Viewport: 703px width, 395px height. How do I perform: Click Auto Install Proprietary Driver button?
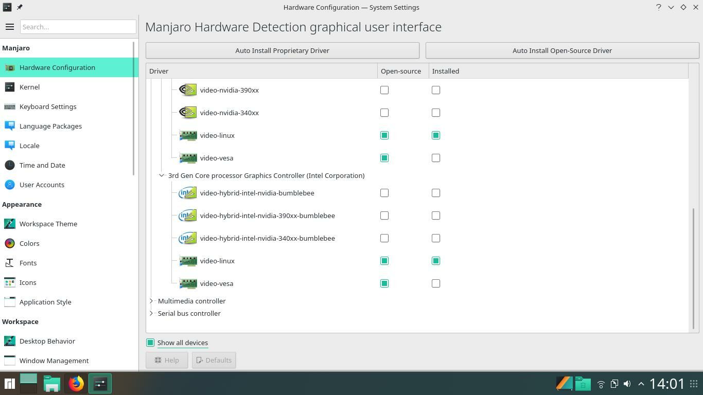(283, 50)
